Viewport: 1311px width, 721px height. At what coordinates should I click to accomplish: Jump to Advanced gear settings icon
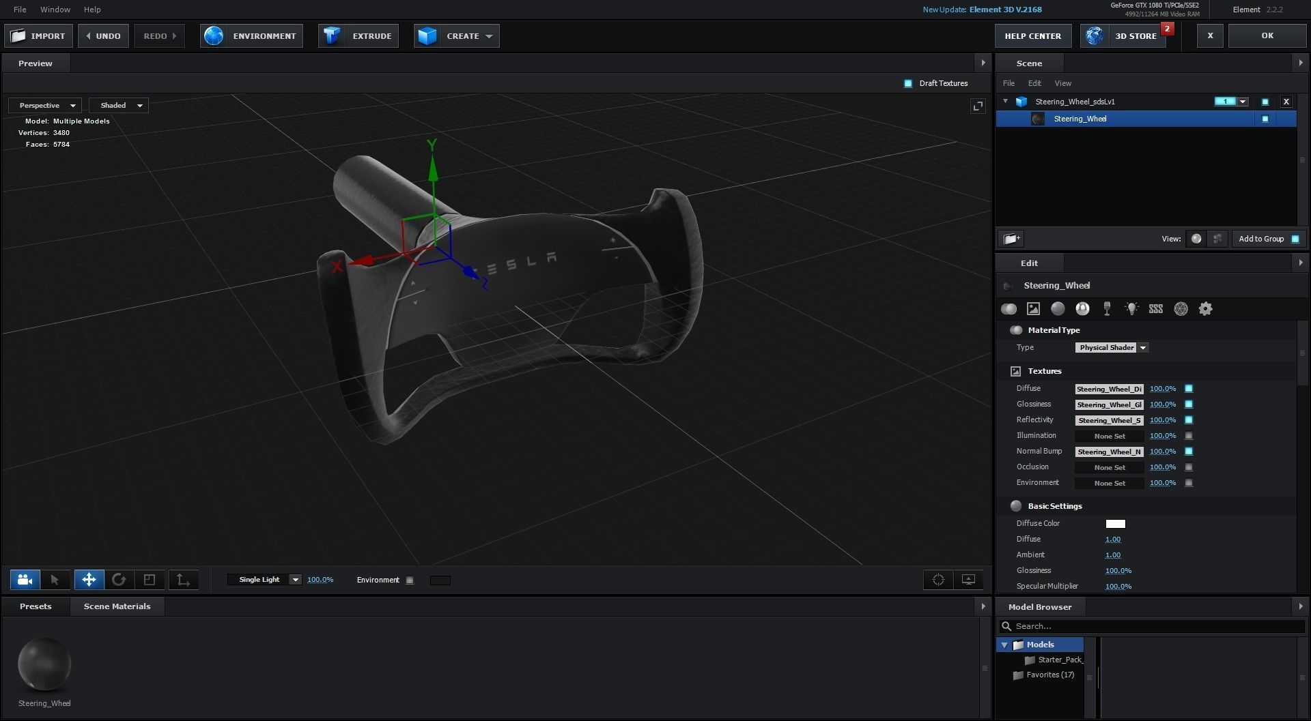(x=1205, y=309)
